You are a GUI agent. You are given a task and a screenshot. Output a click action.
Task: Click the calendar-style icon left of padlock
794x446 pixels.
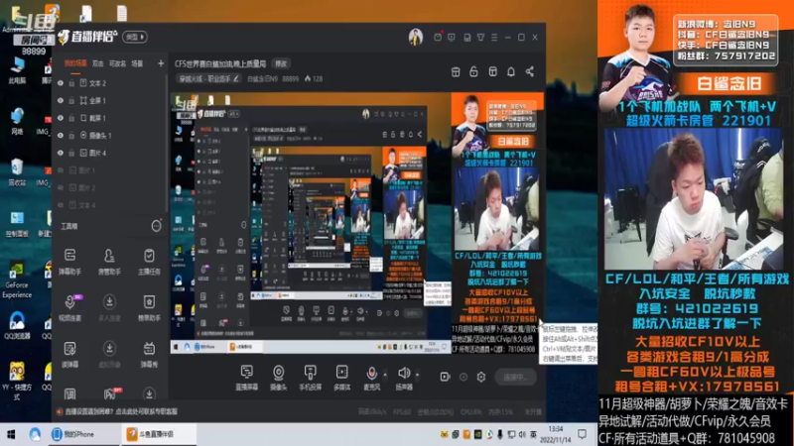[x=456, y=71]
